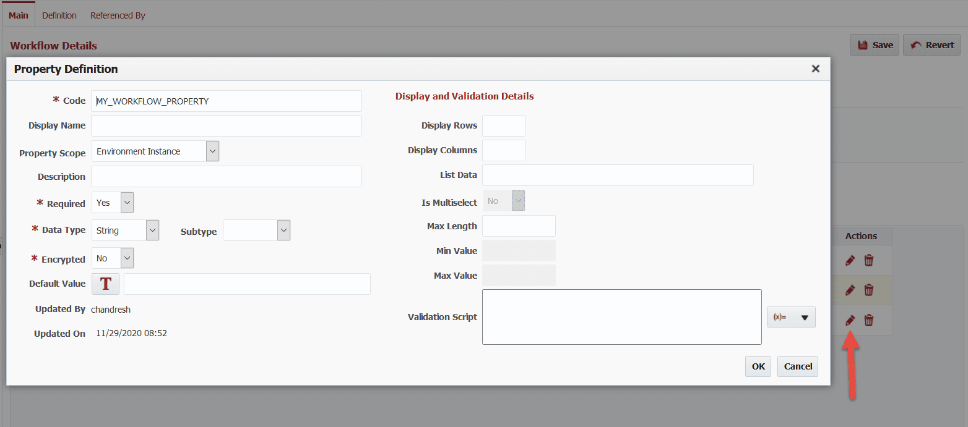This screenshot has width=968, height=427.
Task: Switch to the Definition tab
Action: click(59, 15)
